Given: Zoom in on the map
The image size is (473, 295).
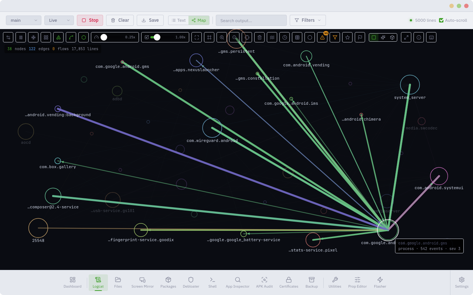Looking at the screenshot, I should point(222,37).
